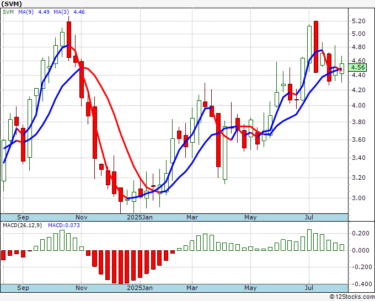Click the MACD:0.073 value readout
Screen dimensions: 375x301
coord(64,225)
